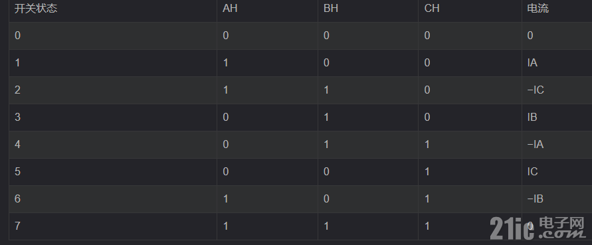Click CH value in row 5

(427, 171)
